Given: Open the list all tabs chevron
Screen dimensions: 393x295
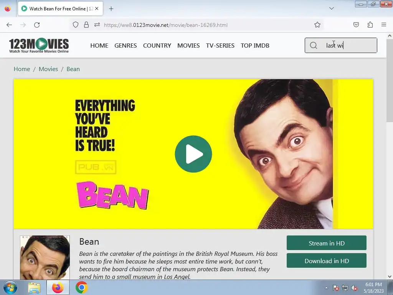Looking at the screenshot, I should pyautogui.click(x=331, y=8).
